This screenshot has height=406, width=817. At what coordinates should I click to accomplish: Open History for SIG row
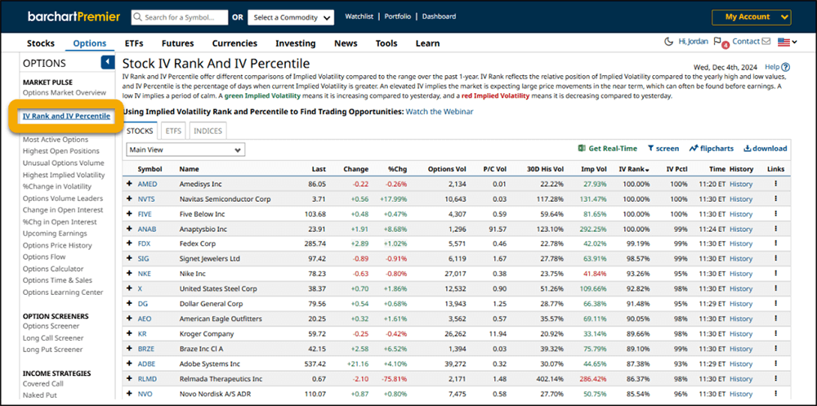[x=741, y=258]
